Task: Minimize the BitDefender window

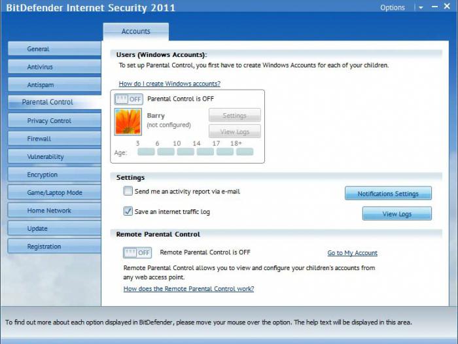Action: coord(434,7)
